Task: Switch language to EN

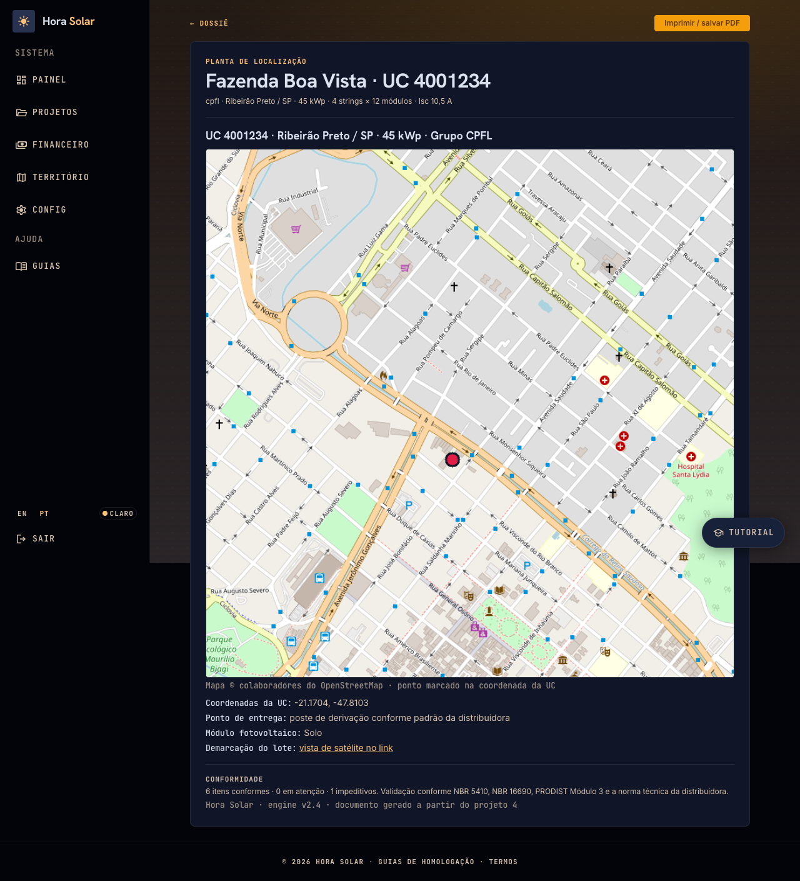Action: [22, 514]
